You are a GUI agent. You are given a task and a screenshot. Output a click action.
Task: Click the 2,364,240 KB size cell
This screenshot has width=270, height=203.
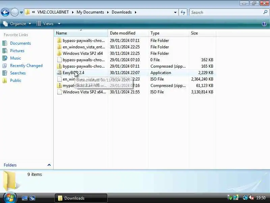point(202,79)
